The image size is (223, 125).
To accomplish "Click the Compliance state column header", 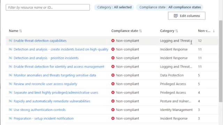I will point(125,31).
